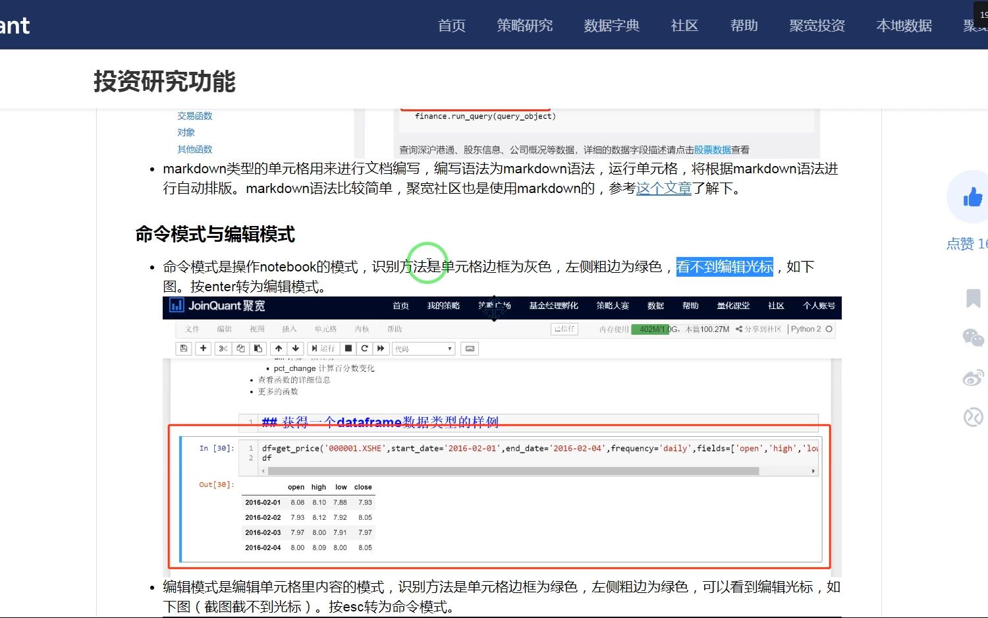Click the close column header in output

click(x=363, y=487)
